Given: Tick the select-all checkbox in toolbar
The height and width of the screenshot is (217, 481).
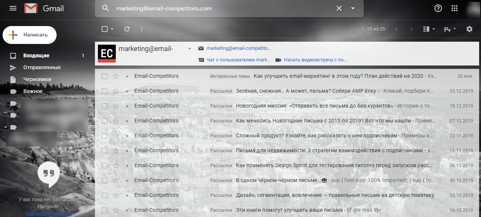Looking at the screenshot, I should (x=105, y=29).
